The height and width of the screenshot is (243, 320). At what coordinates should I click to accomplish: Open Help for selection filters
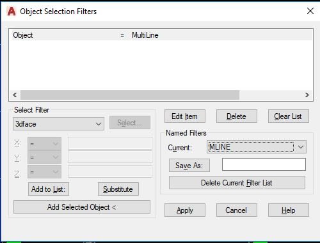289,210
